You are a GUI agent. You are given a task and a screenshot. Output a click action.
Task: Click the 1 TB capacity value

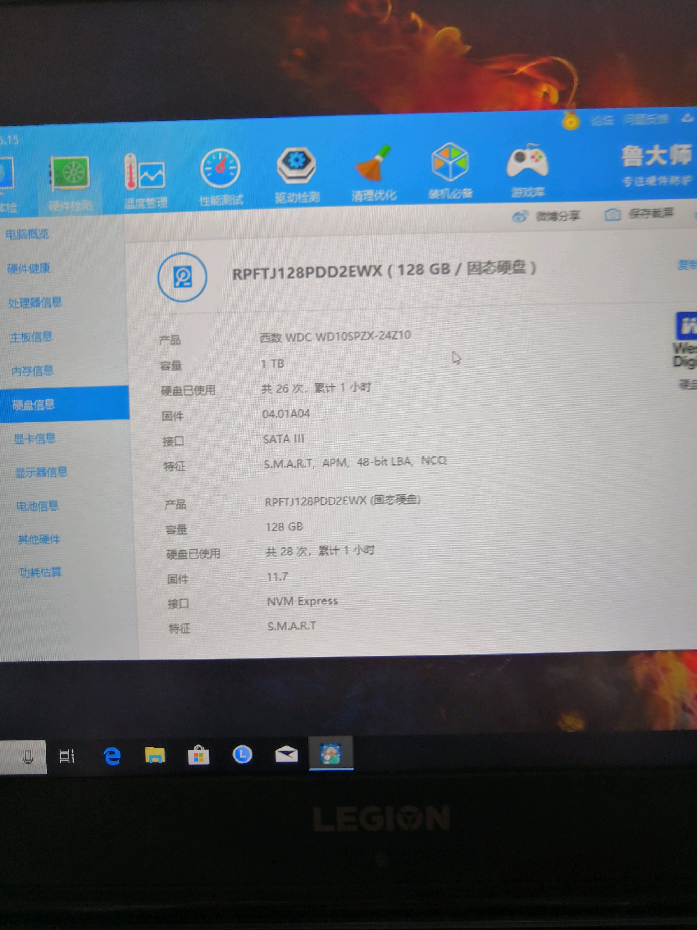pos(272,363)
